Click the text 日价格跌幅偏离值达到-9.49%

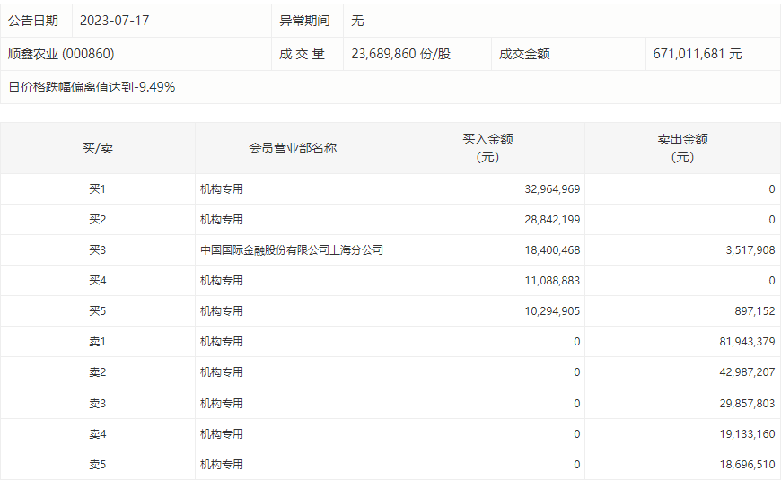(x=92, y=87)
